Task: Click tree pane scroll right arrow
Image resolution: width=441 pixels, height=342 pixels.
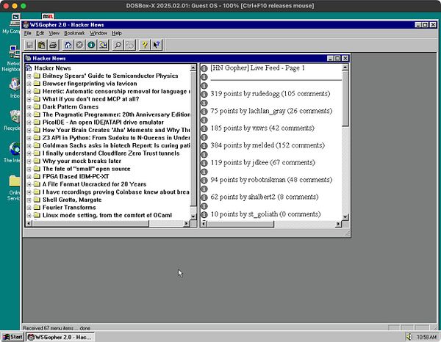Action: coord(186,224)
